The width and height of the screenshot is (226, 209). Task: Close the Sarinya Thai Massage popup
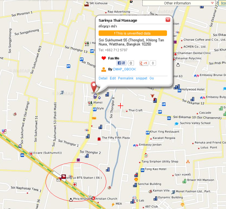[x=168, y=19]
